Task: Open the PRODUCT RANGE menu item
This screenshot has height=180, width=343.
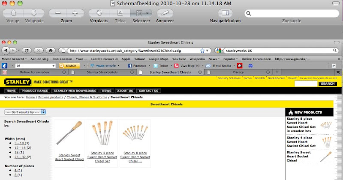Action: coord(35,91)
